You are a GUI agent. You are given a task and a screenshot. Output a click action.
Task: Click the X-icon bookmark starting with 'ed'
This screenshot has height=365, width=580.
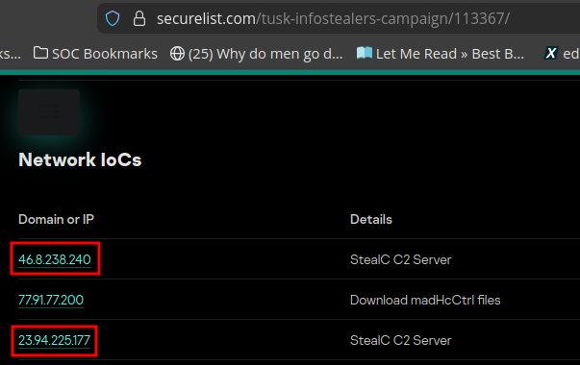point(562,54)
